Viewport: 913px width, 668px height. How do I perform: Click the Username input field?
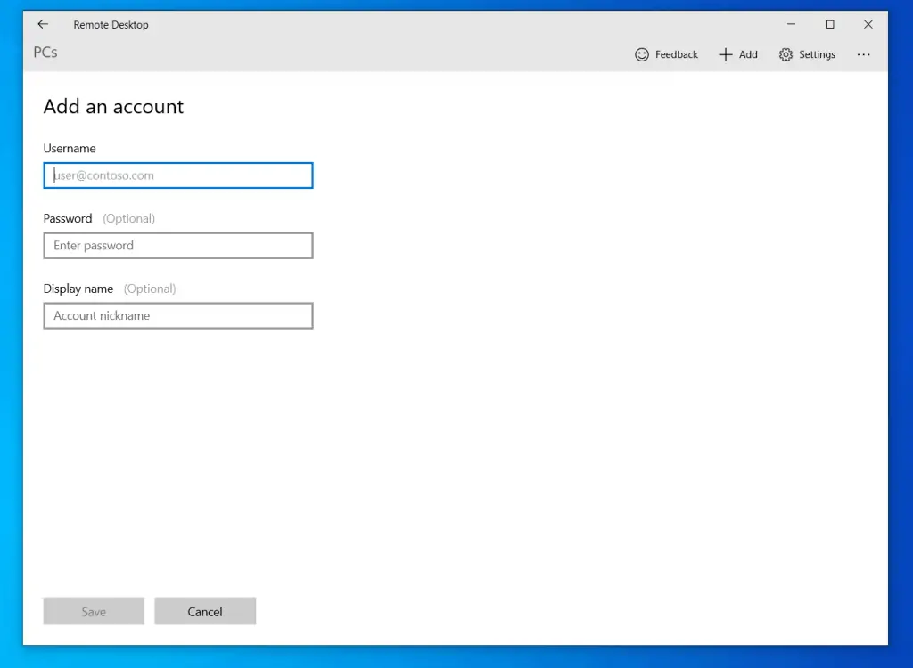[178, 175]
